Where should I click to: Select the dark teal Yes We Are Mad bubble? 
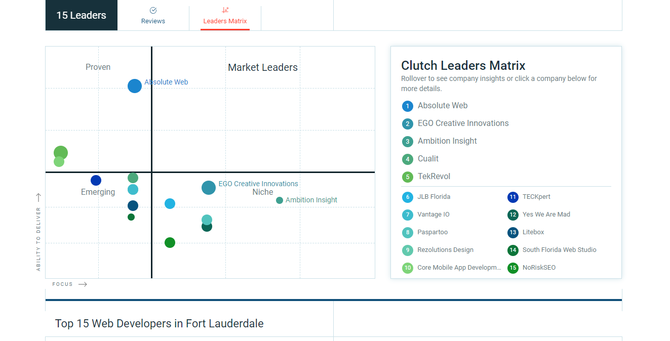[x=207, y=228]
